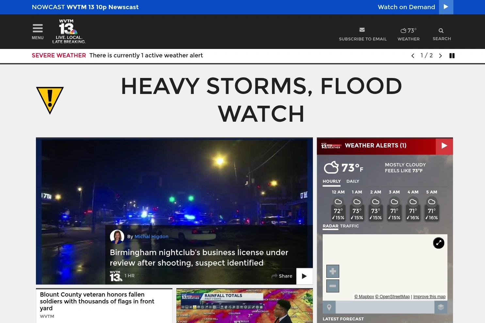Read the active weather alert message
485x323 pixels.
click(x=146, y=55)
